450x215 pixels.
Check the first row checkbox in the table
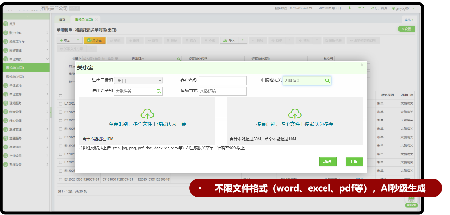click(x=61, y=104)
